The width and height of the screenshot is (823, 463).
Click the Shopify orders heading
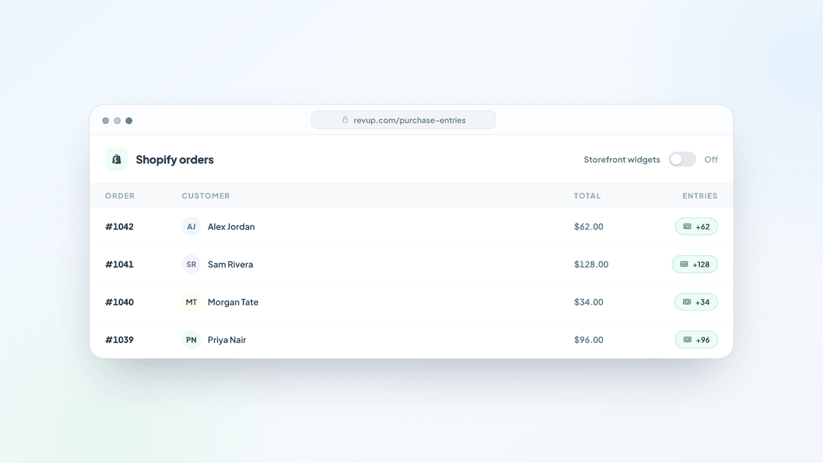[175, 159]
